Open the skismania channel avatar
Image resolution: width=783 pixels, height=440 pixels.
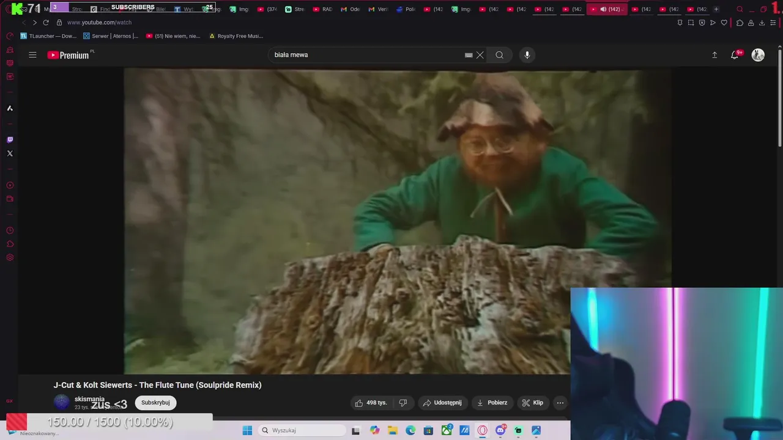62,402
